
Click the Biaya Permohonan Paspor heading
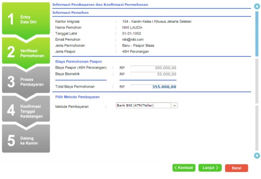pyautogui.click(x=79, y=62)
